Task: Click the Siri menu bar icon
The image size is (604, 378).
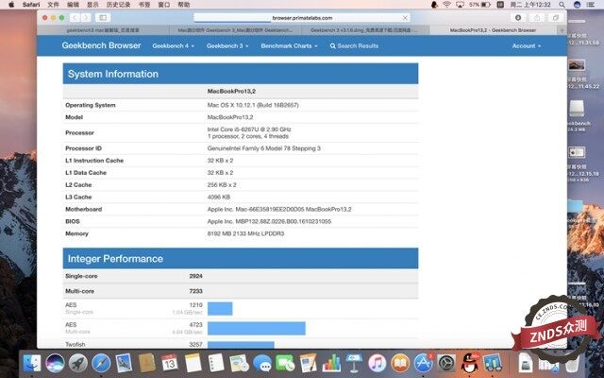Action: 577,5
